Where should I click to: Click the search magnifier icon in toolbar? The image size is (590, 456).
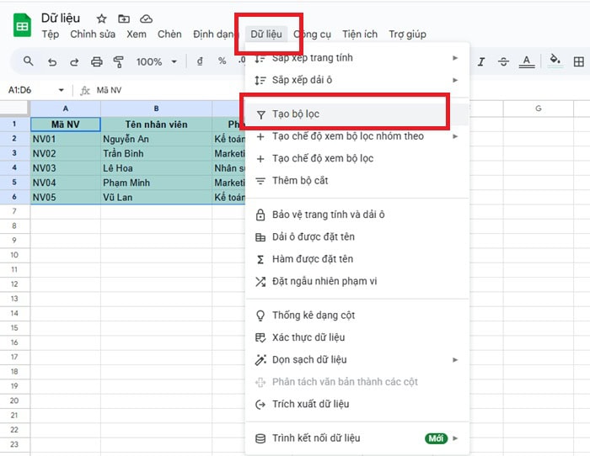pos(29,61)
